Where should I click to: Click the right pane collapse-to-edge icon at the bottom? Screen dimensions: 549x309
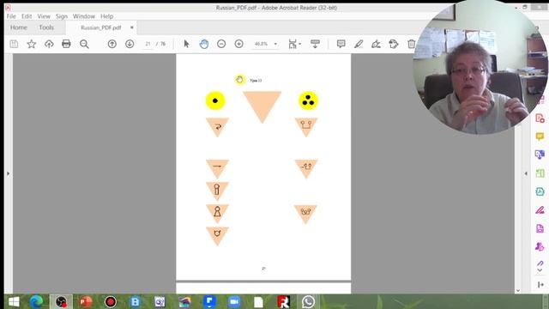pyautogui.click(x=540, y=284)
